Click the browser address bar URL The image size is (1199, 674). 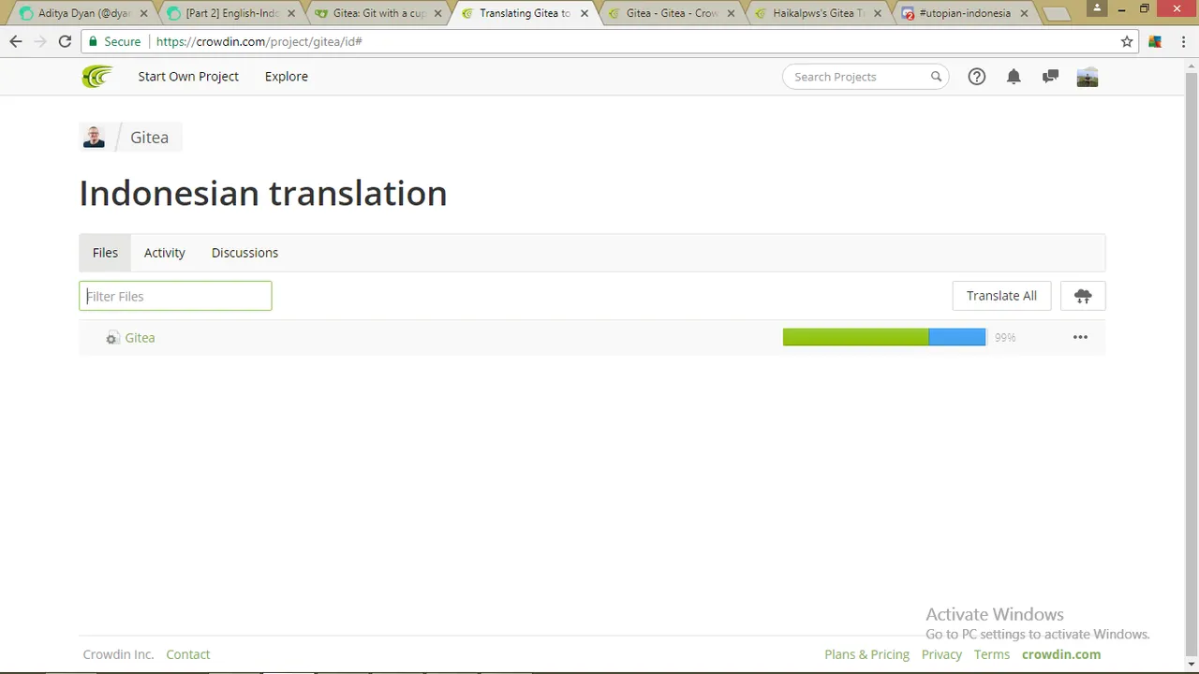coord(259,41)
